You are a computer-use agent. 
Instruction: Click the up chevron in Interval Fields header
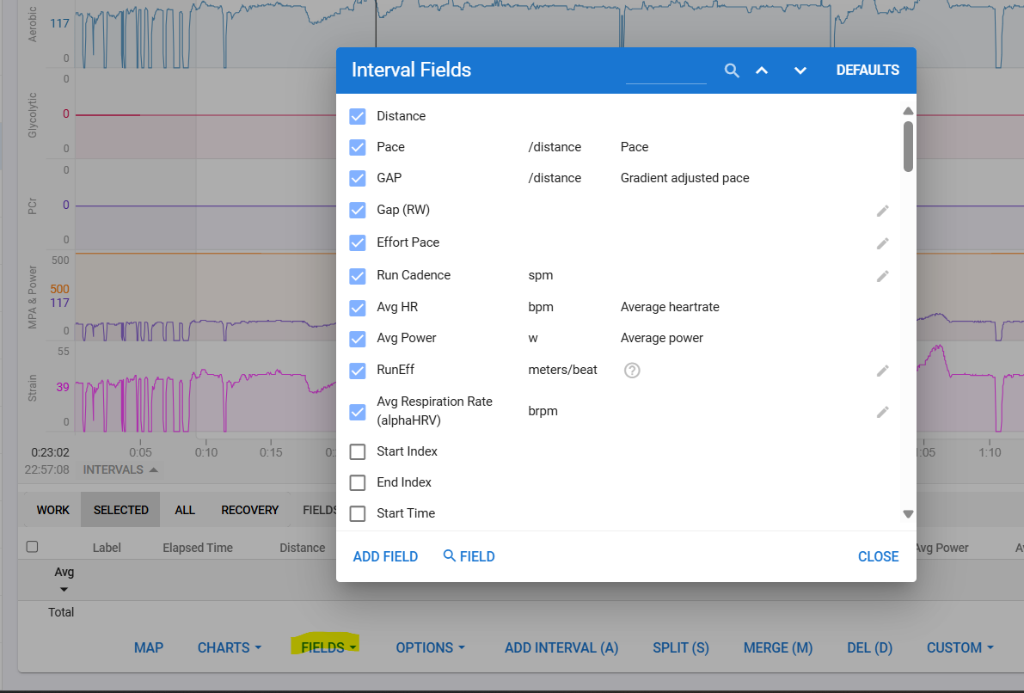762,71
